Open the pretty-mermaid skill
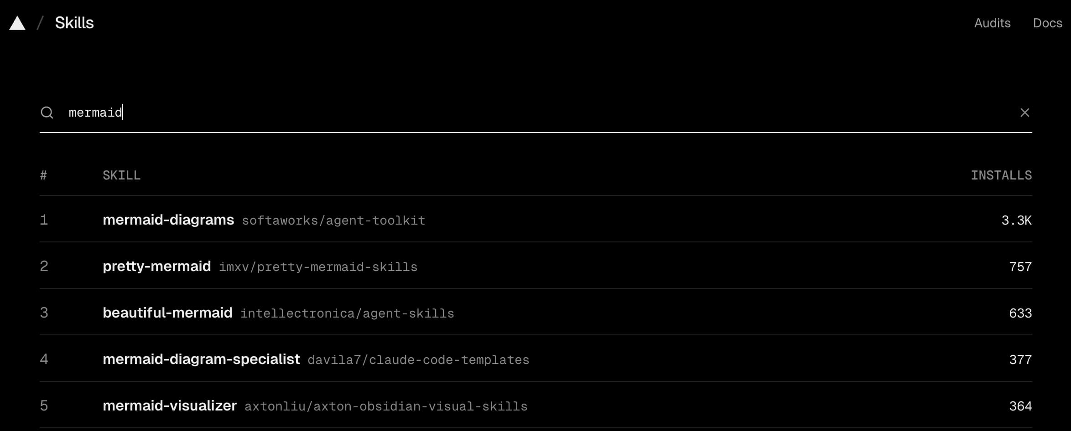Viewport: 1071px width, 431px height. coord(156,267)
